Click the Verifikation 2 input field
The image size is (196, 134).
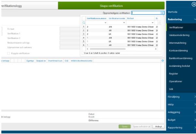coord(70,38)
